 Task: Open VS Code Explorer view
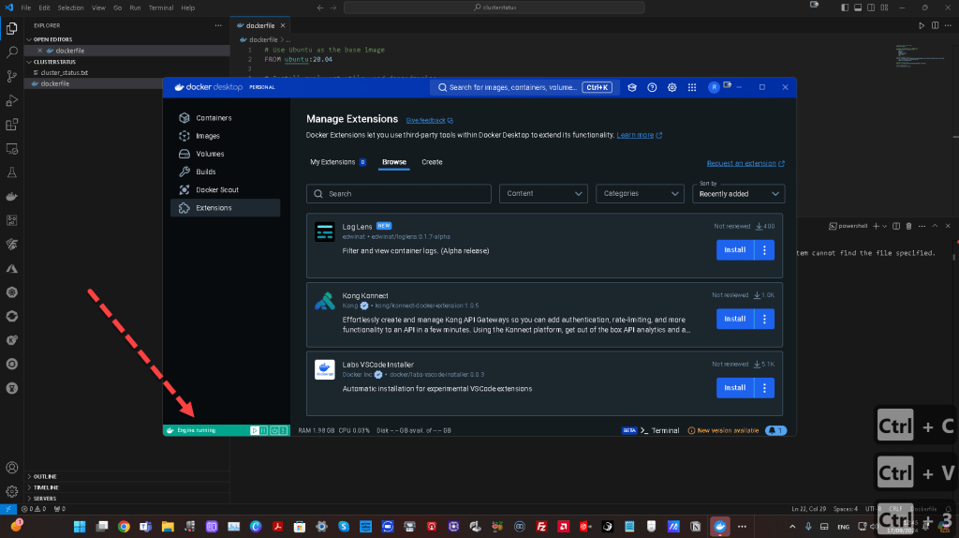tap(11, 28)
